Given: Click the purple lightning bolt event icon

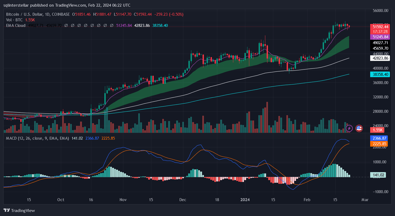Looking at the screenshot, I should coord(349,128).
